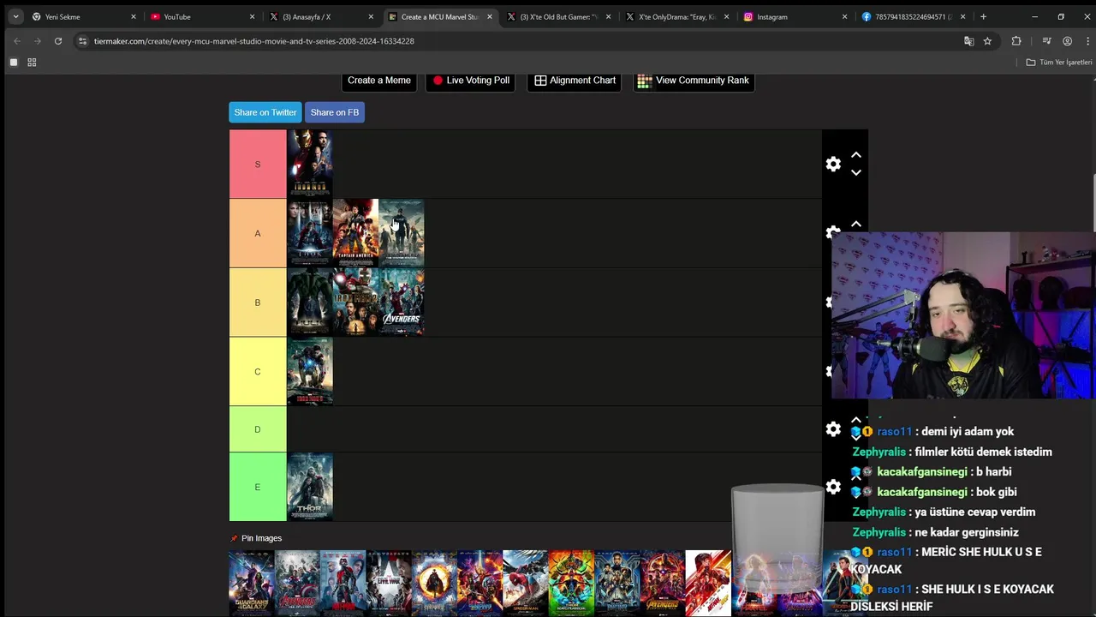The height and width of the screenshot is (617, 1096).
Task: Select the Avengers poster in B tier
Action: tap(401, 303)
